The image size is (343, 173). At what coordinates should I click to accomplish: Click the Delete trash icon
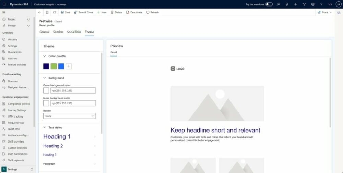[x=112, y=12]
